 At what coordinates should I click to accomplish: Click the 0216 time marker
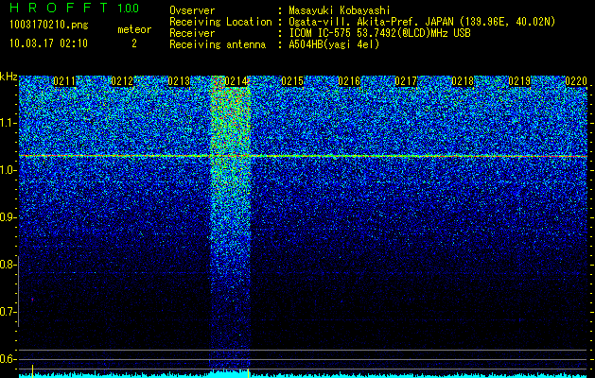click(x=349, y=81)
